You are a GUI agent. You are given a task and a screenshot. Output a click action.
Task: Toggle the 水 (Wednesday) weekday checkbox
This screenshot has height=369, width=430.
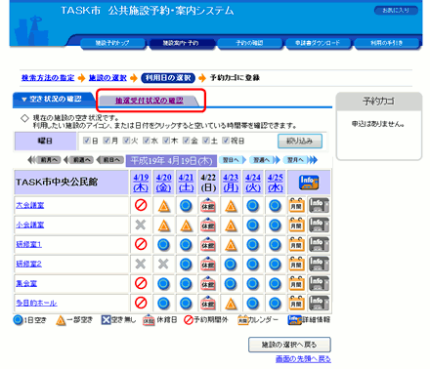147,141
